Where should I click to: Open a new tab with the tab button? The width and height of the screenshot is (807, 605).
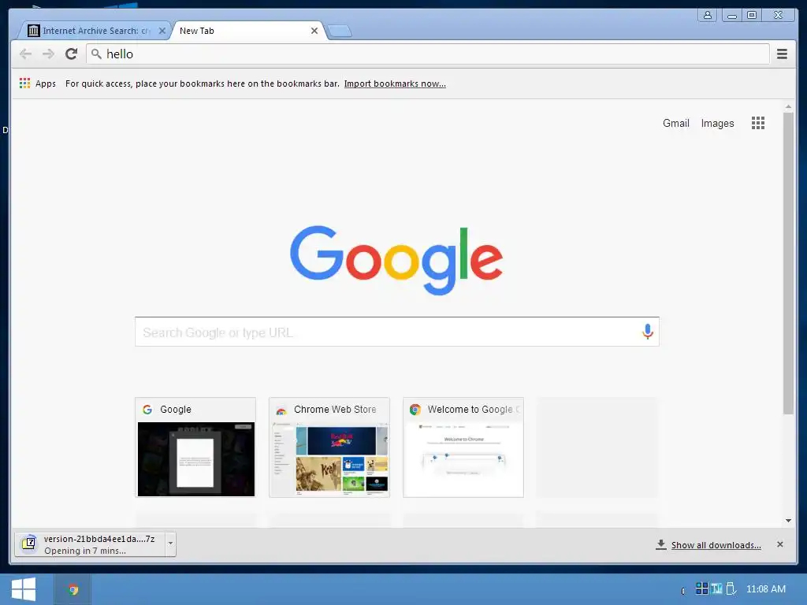pyautogui.click(x=340, y=32)
